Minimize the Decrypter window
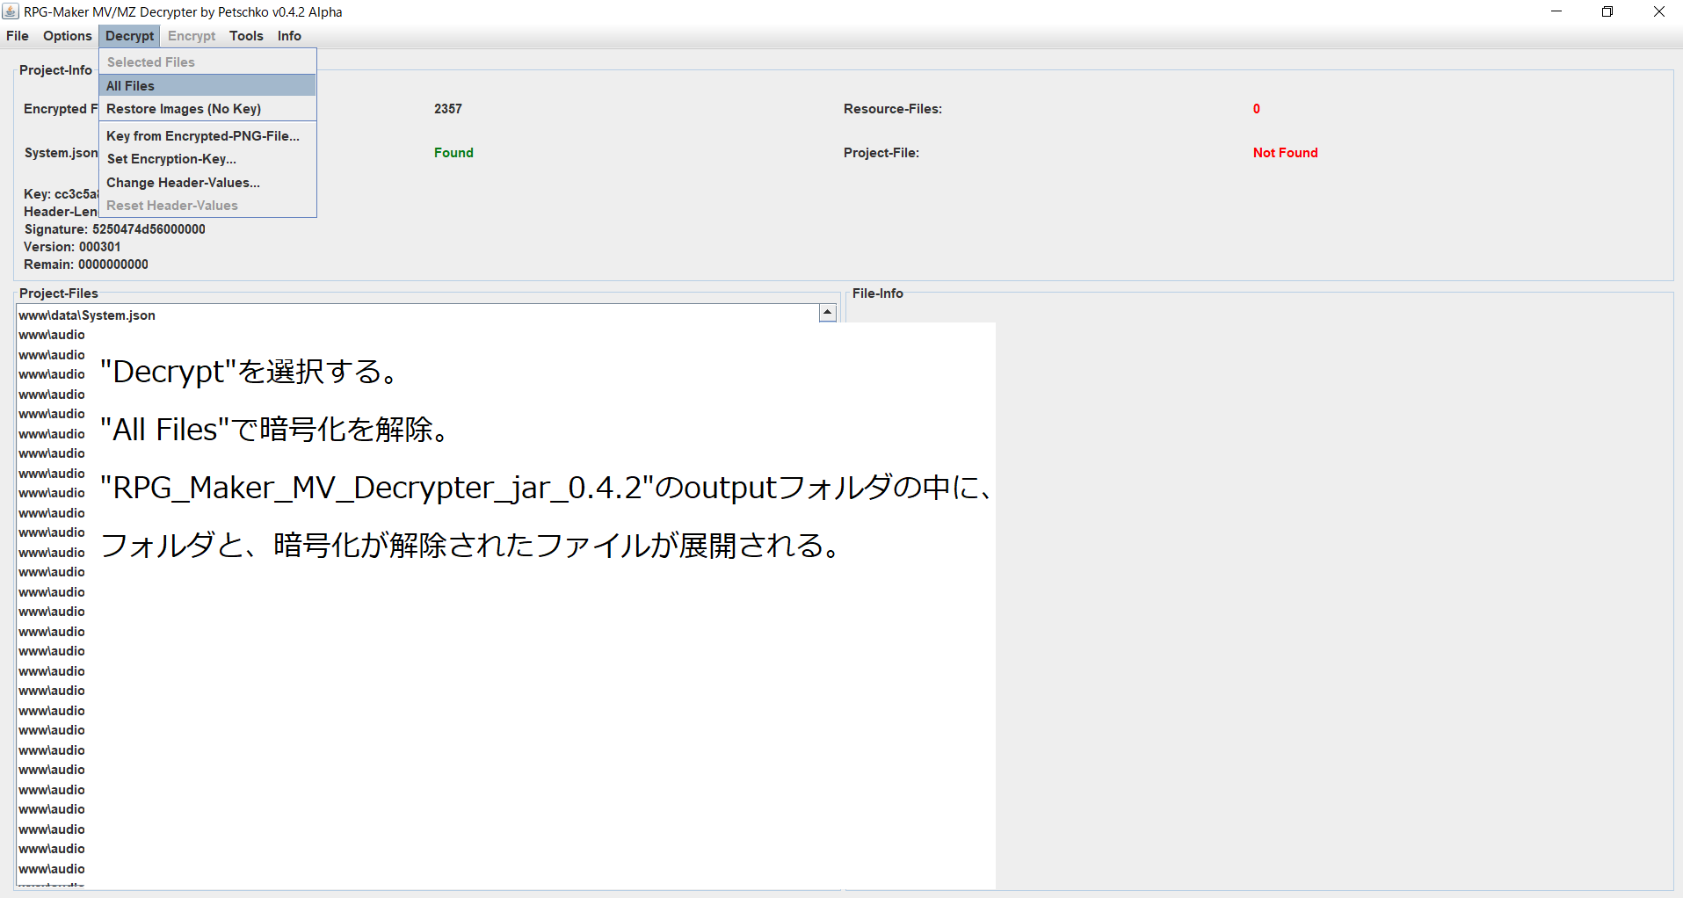 [x=1556, y=11]
